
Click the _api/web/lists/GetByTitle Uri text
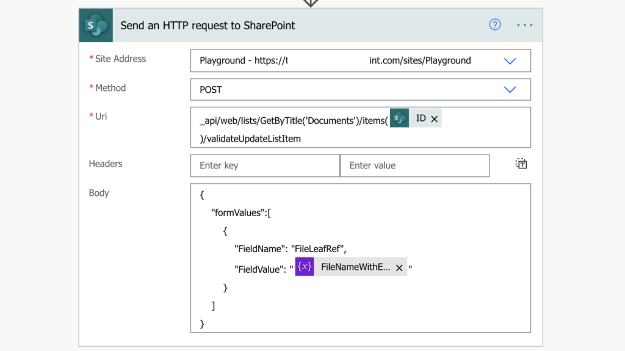pos(294,121)
